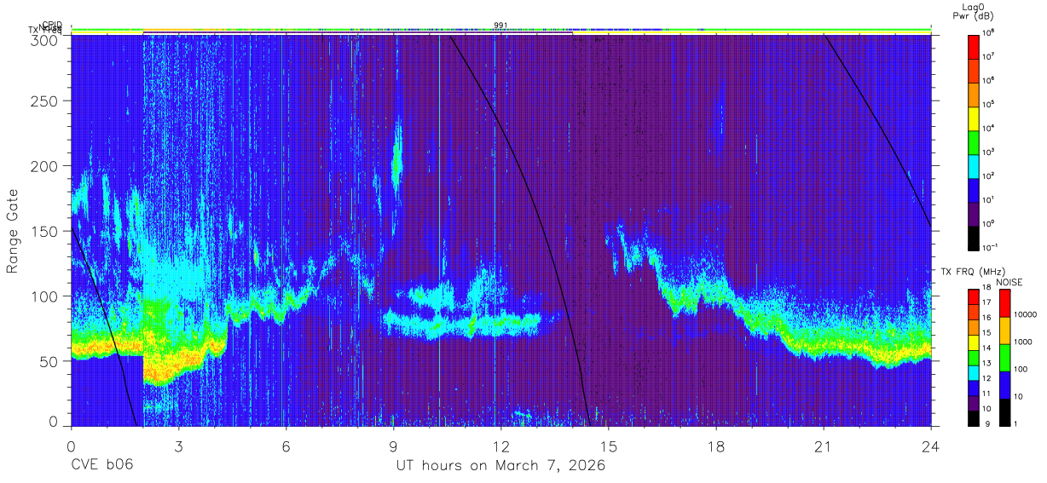Click the green segment of the Lag0 Pwr colorbar

point(974,141)
